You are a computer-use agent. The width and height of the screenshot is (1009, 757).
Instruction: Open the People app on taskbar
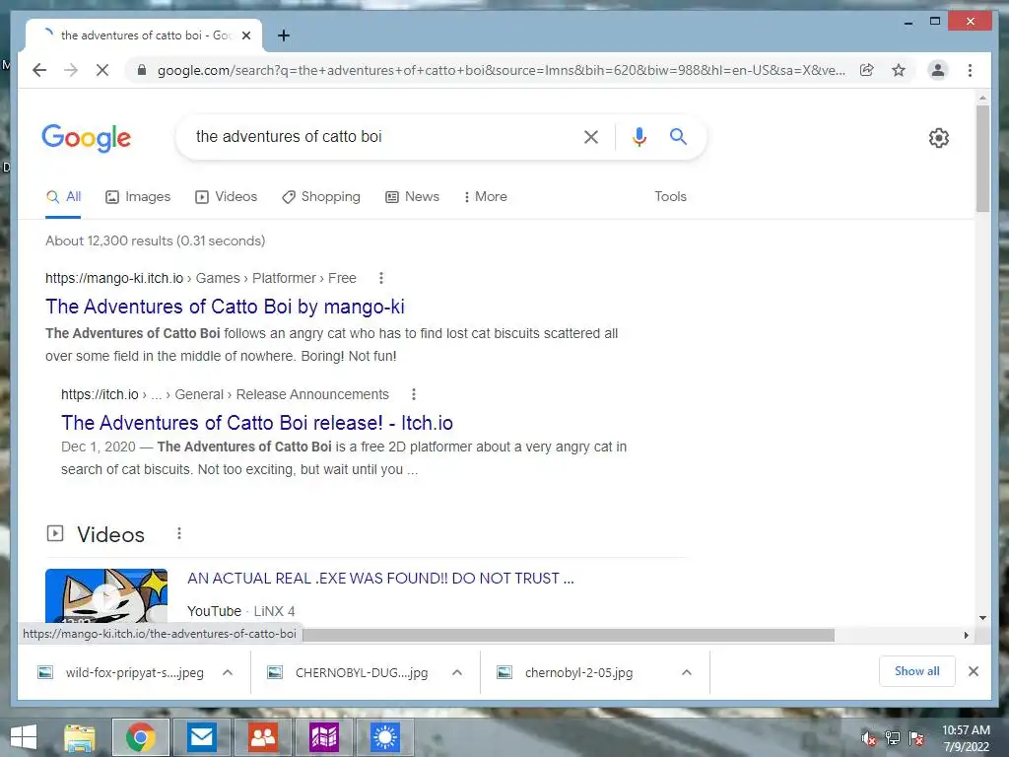coord(262,737)
